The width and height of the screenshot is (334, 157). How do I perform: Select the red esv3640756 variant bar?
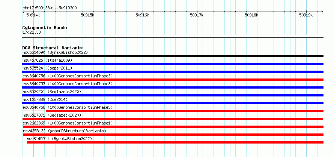coord(173,80)
